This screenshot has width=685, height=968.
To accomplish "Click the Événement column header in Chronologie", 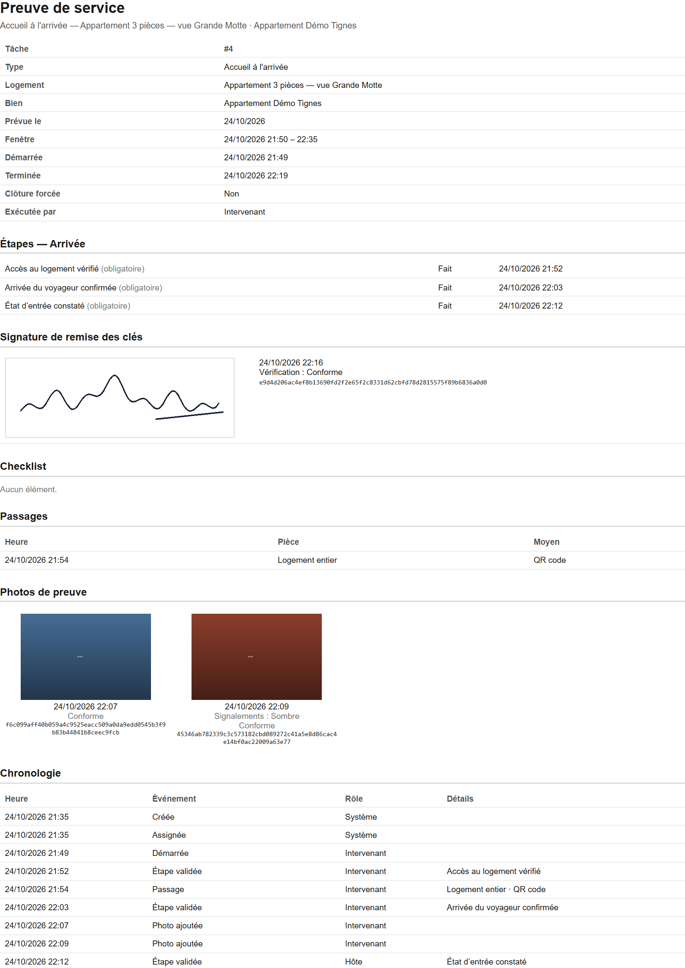I will pos(174,799).
